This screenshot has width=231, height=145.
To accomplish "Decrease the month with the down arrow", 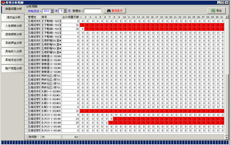I will click(x=65, y=12).
